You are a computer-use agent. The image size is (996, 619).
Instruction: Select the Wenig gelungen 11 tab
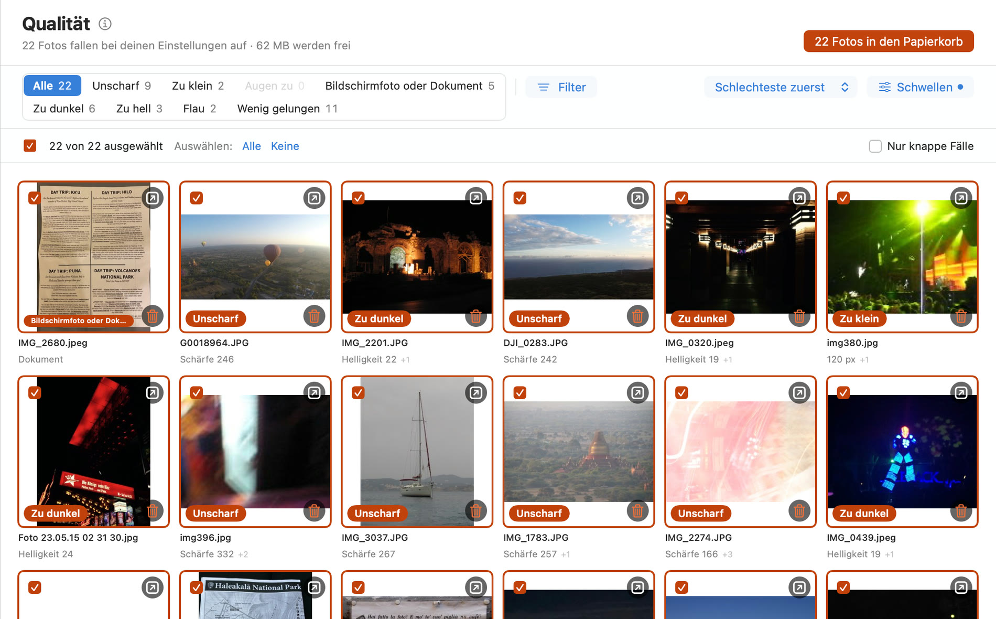point(287,109)
